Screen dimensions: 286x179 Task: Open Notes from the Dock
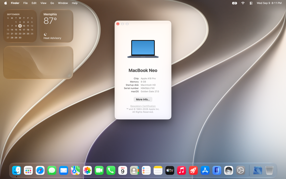(x=158, y=171)
